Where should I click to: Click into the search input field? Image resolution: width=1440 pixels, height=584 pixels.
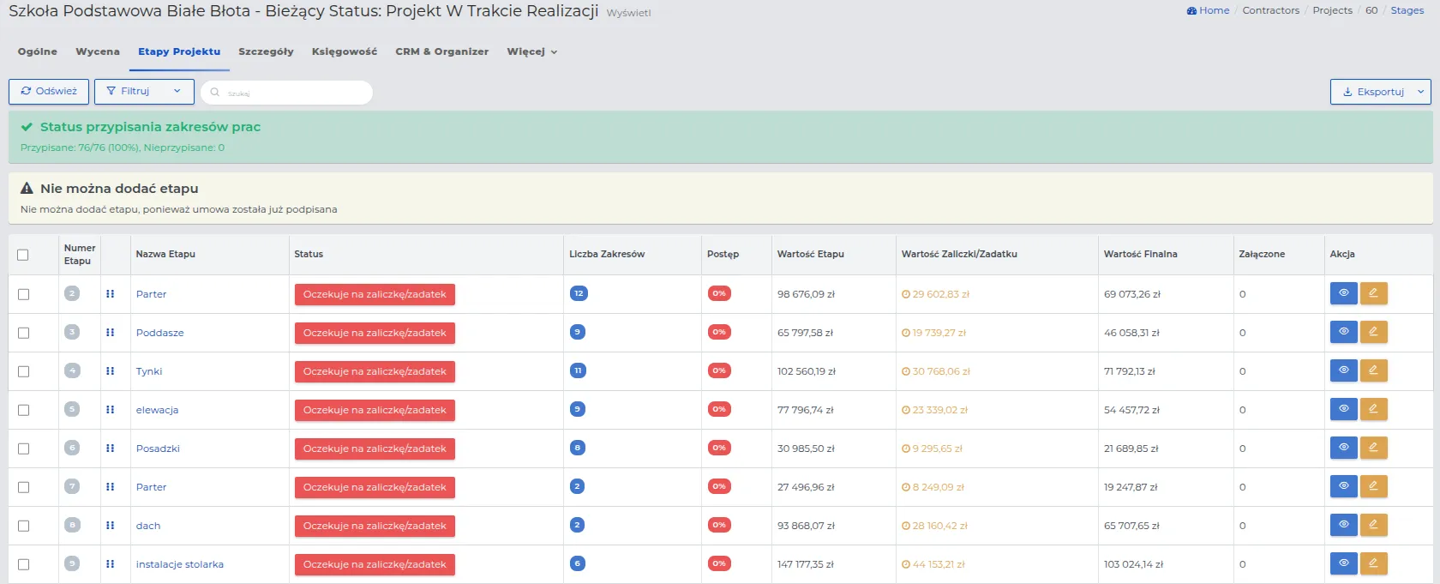pos(291,93)
